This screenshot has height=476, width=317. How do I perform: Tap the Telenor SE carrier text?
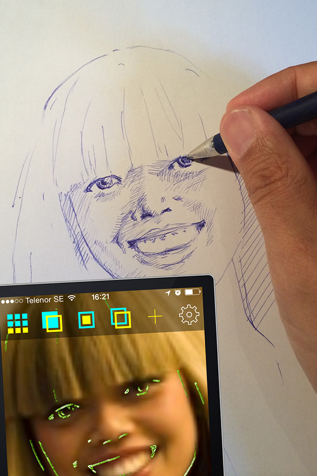[x=44, y=300]
